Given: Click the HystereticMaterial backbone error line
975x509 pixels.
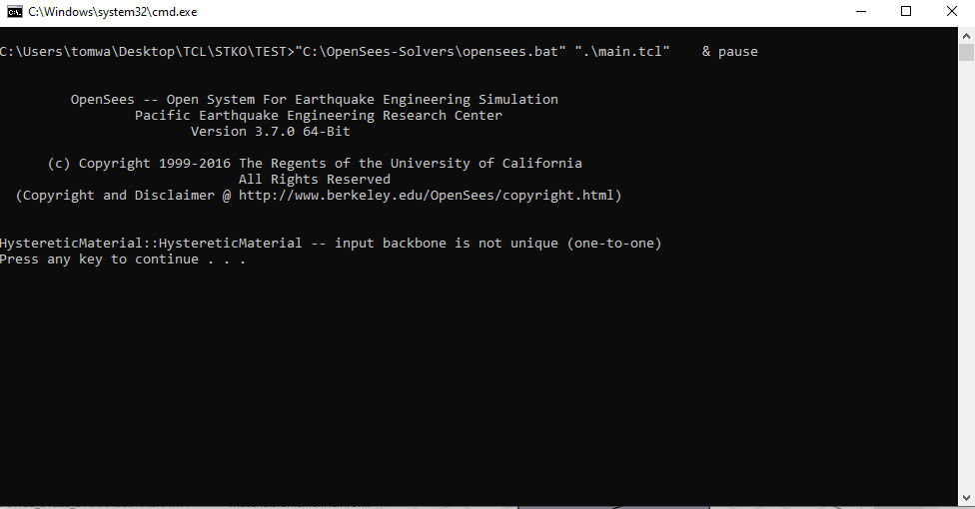Looking at the screenshot, I should 331,243.
